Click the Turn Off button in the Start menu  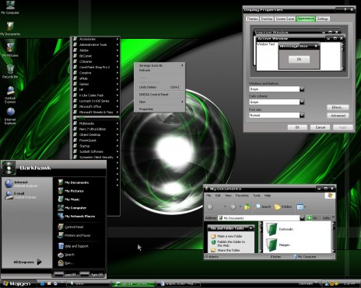coord(92,274)
